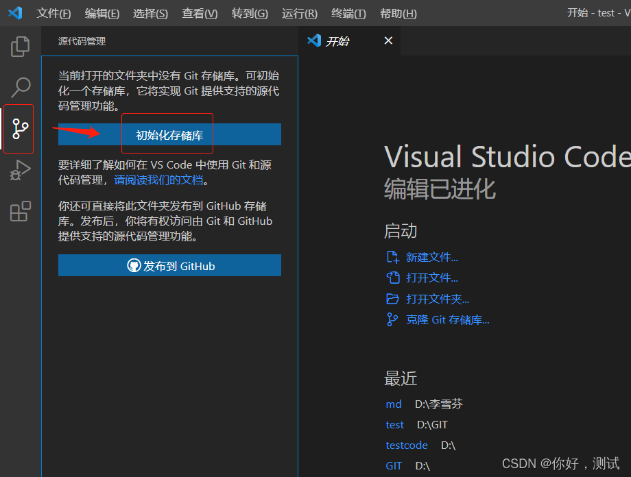Click the 最近 section heading
The height and width of the screenshot is (477, 631).
point(401,378)
